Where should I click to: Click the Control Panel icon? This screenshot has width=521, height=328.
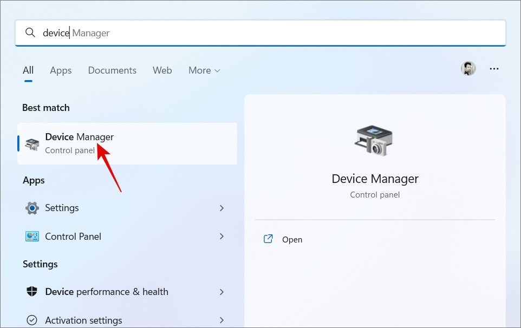click(32, 237)
